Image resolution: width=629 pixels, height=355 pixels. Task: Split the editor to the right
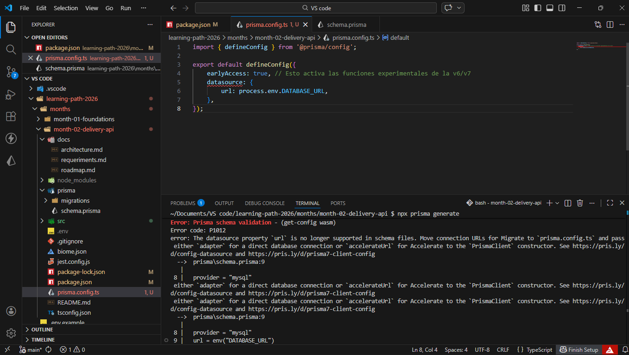click(610, 25)
